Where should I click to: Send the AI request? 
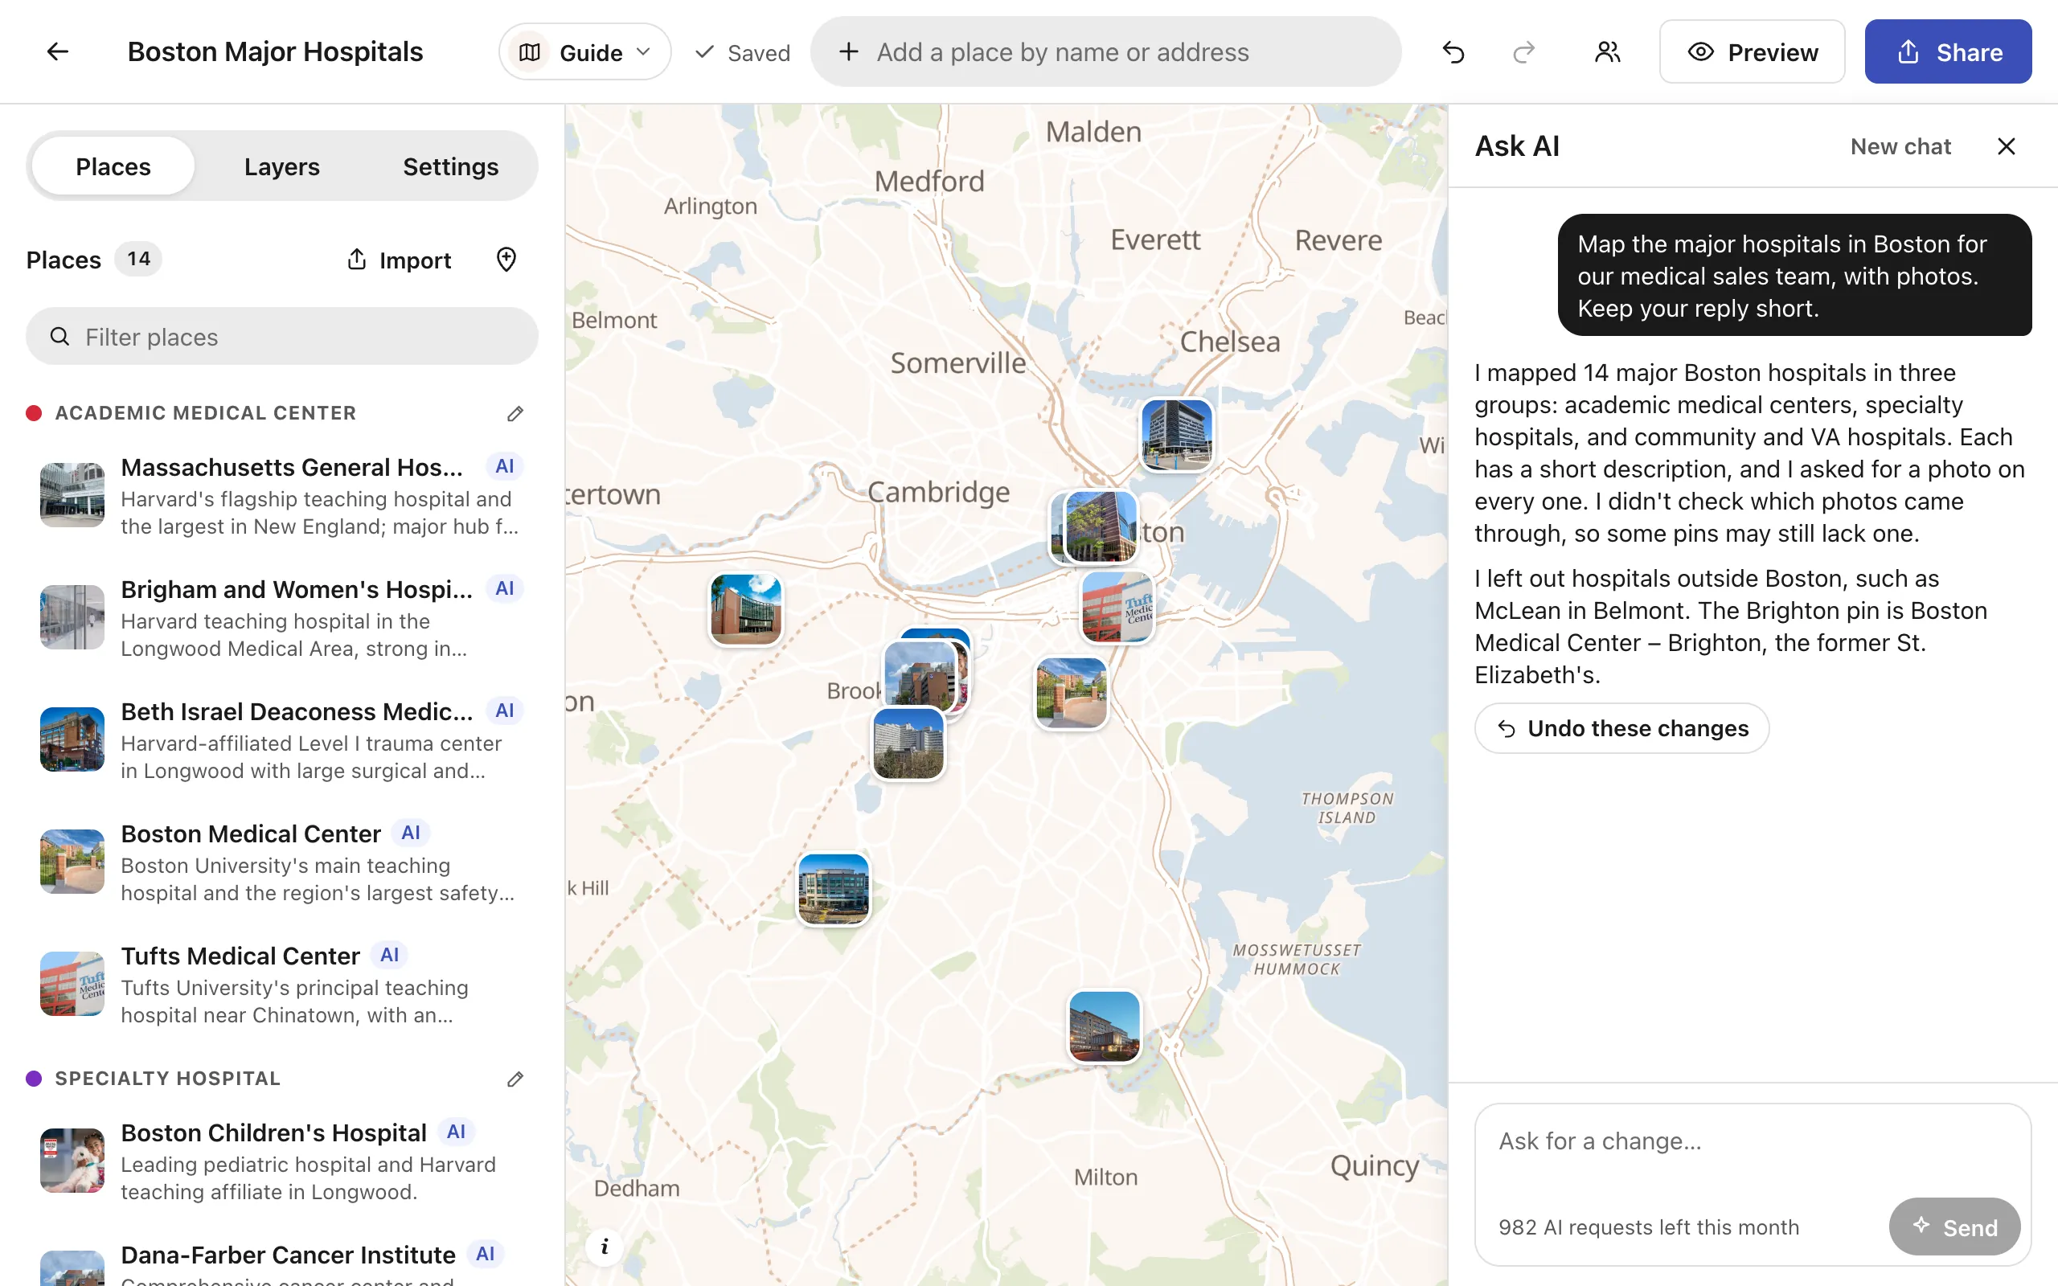click(x=1954, y=1227)
